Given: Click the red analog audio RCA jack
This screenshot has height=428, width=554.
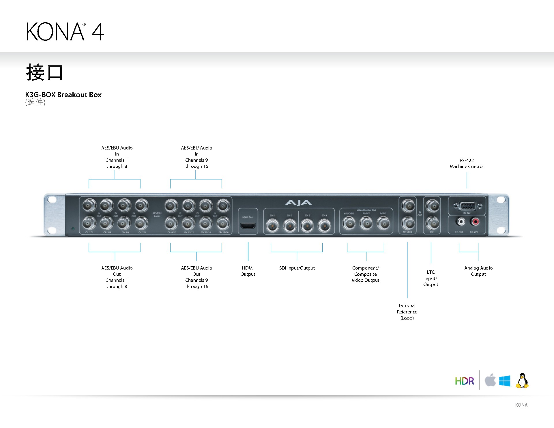Looking at the screenshot, I should coord(475,222).
